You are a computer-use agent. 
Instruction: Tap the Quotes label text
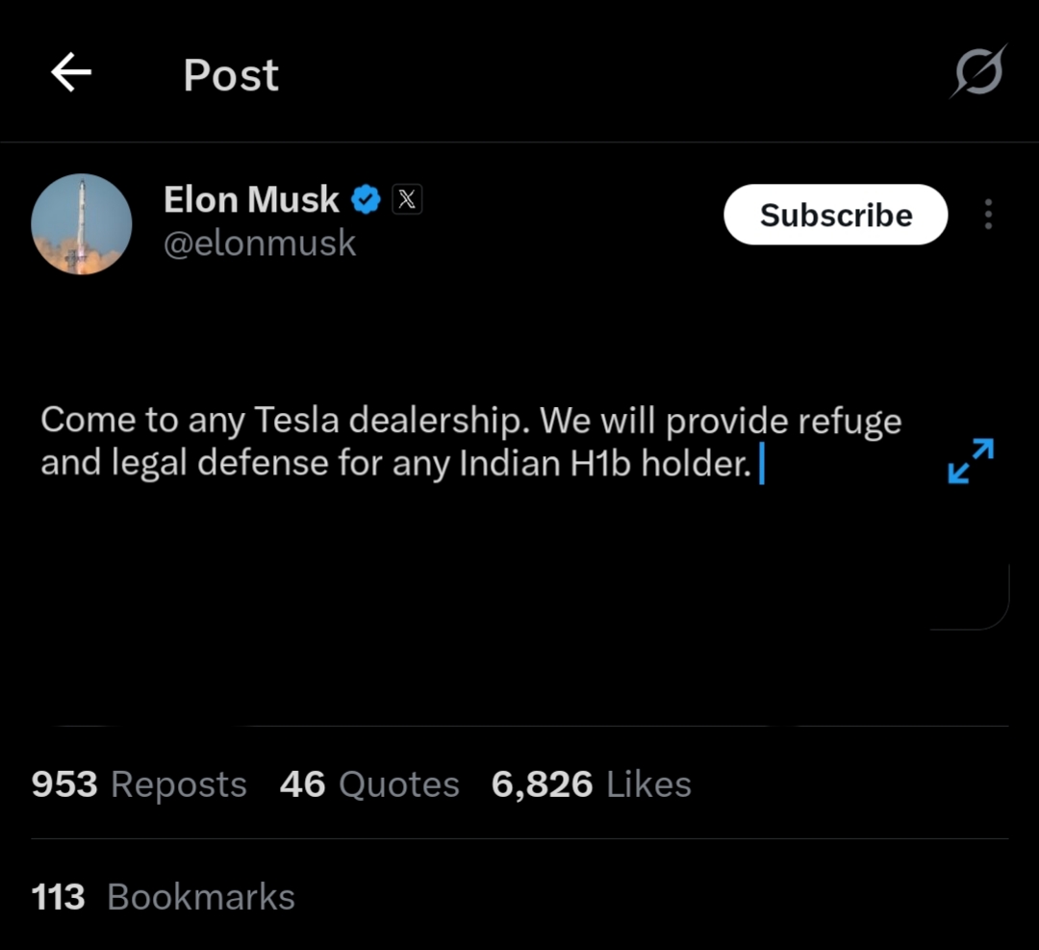399,784
